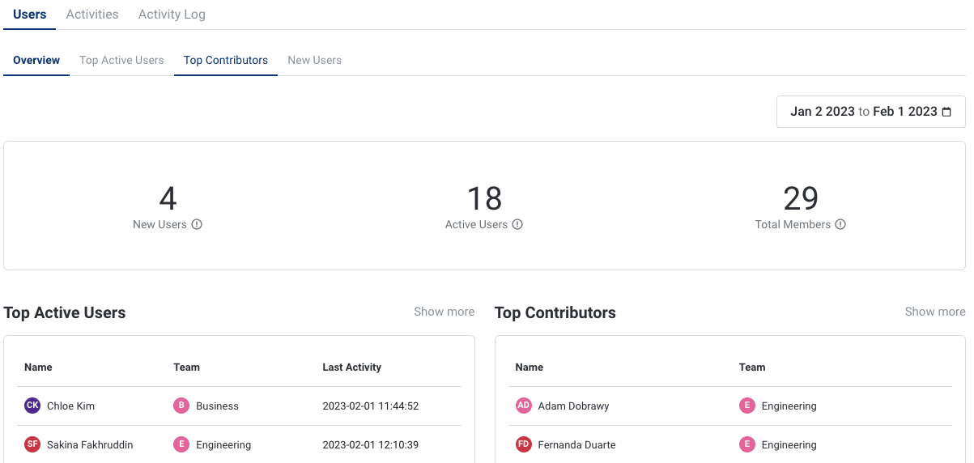Click the info icon beside Total Members
This screenshot has height=463, width=974.
(840, 224)
